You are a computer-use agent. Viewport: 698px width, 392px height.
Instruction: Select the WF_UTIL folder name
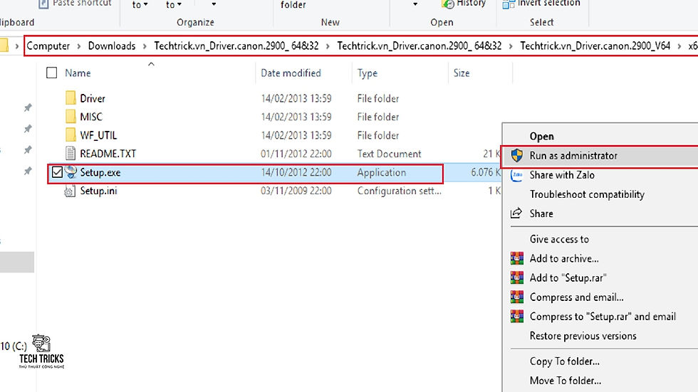point(98,135)
